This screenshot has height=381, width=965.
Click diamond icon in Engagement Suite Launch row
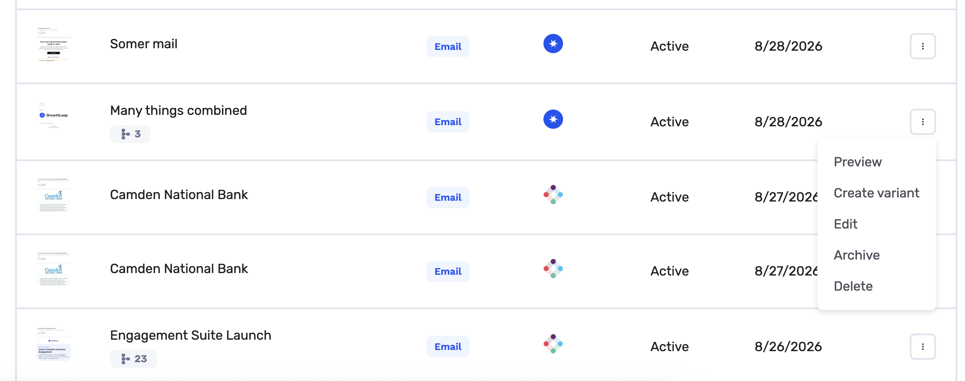(553, 344)
